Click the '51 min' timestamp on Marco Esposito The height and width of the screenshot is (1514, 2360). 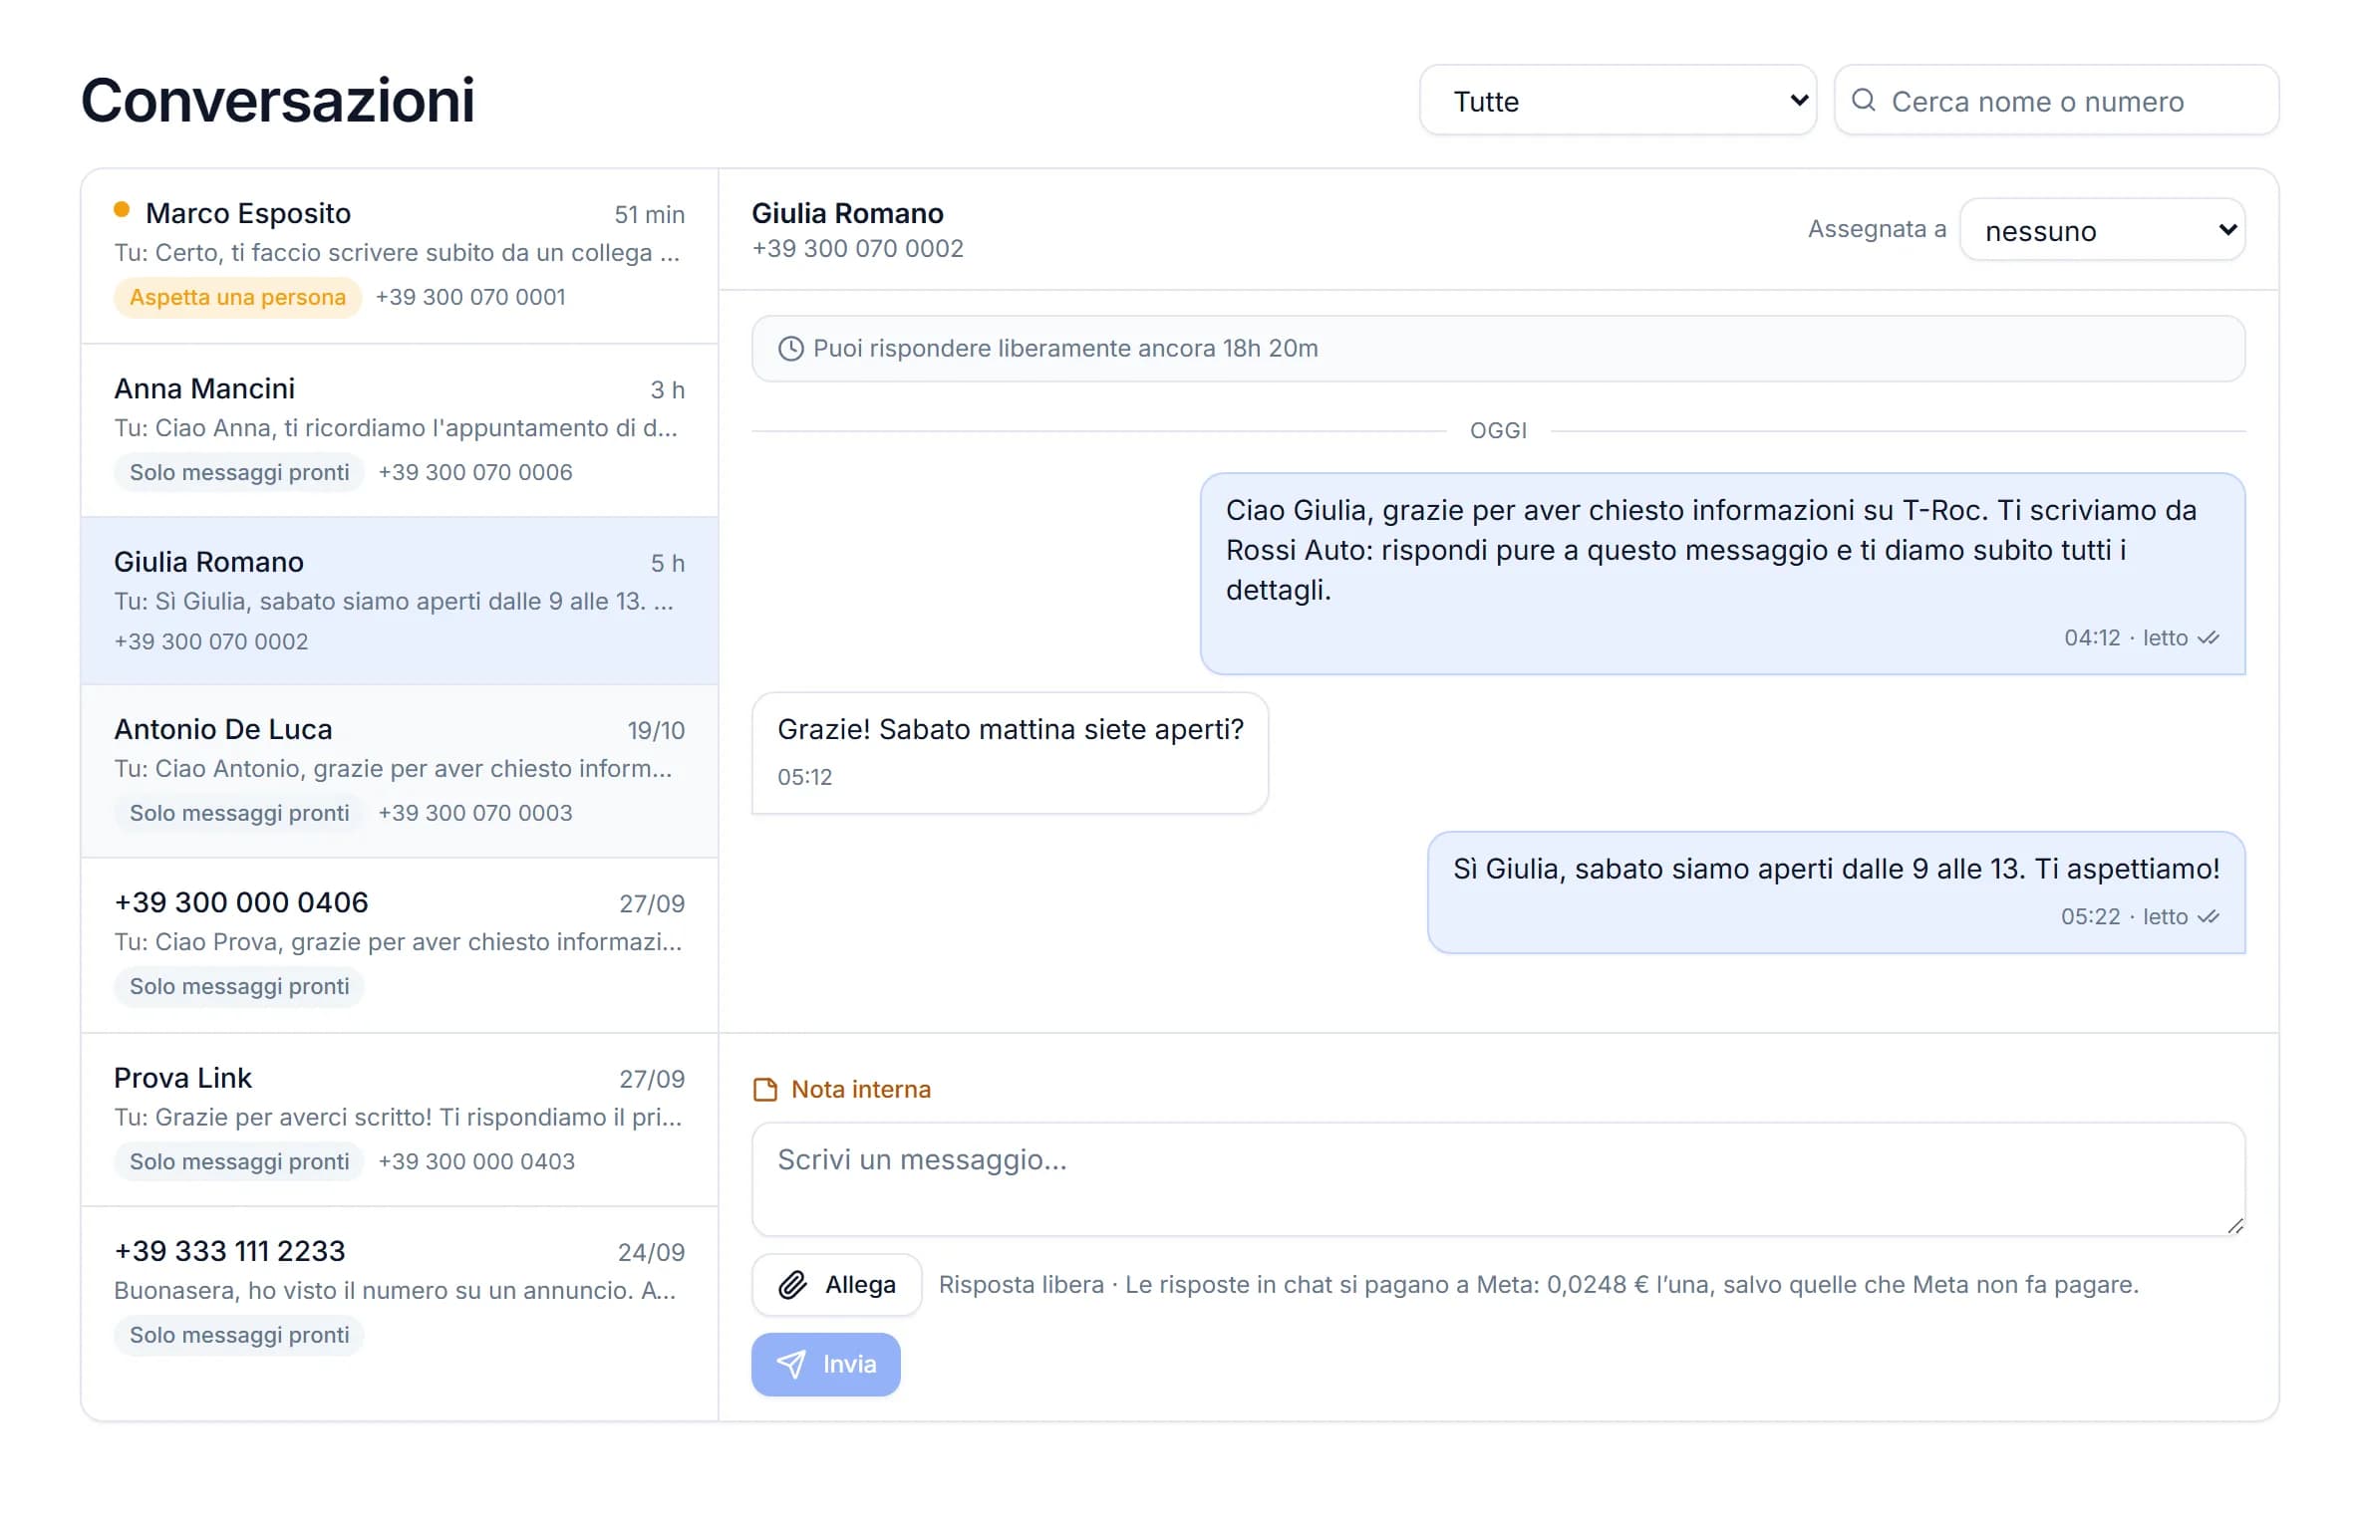649,215
